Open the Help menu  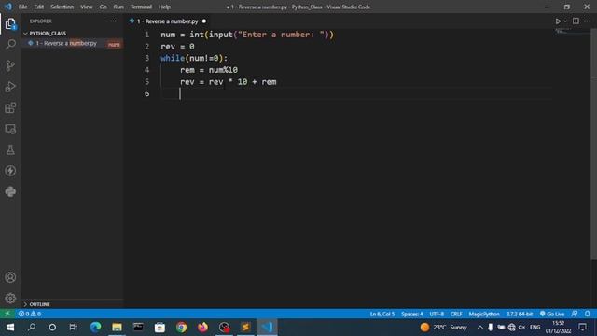click(x=164, y=7)
